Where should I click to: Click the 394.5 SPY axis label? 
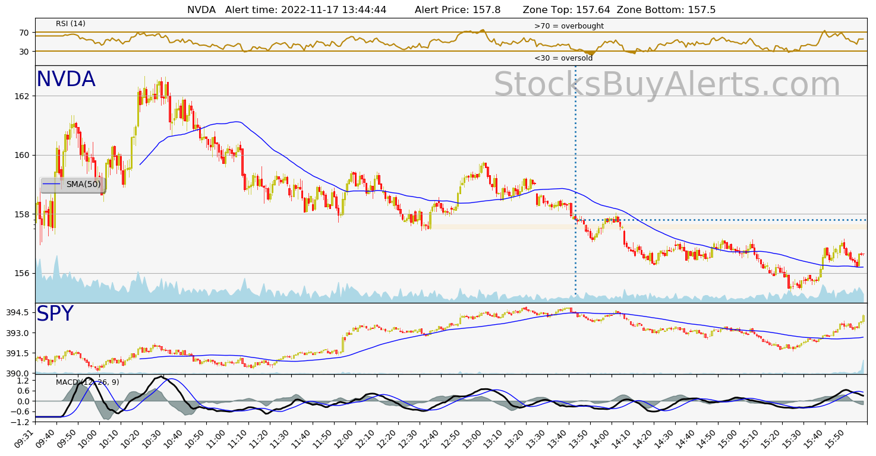(18, 312)
